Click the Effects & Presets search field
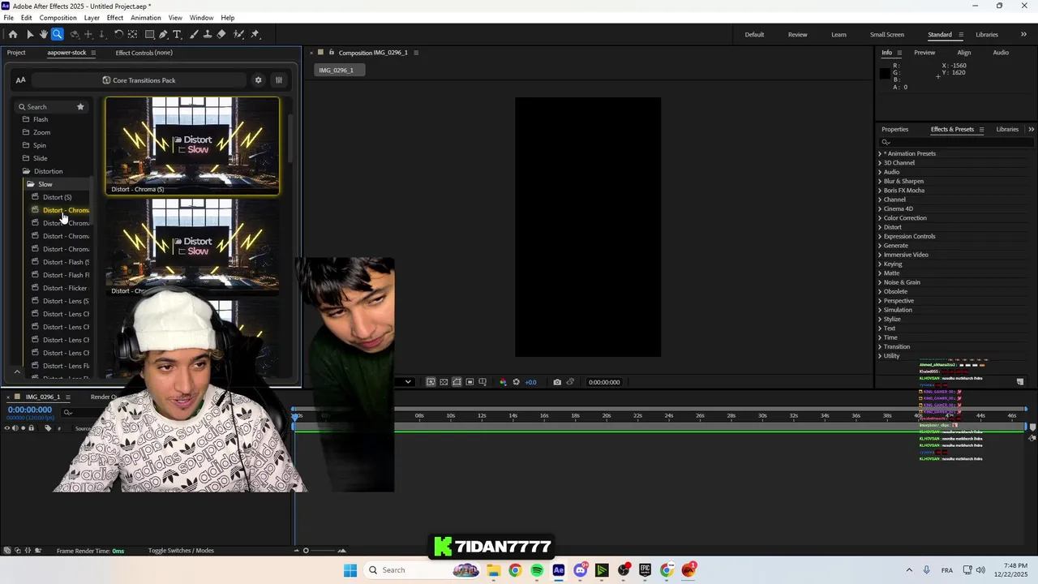Screen dimensions: 1038x584 [x=957, y=142]
